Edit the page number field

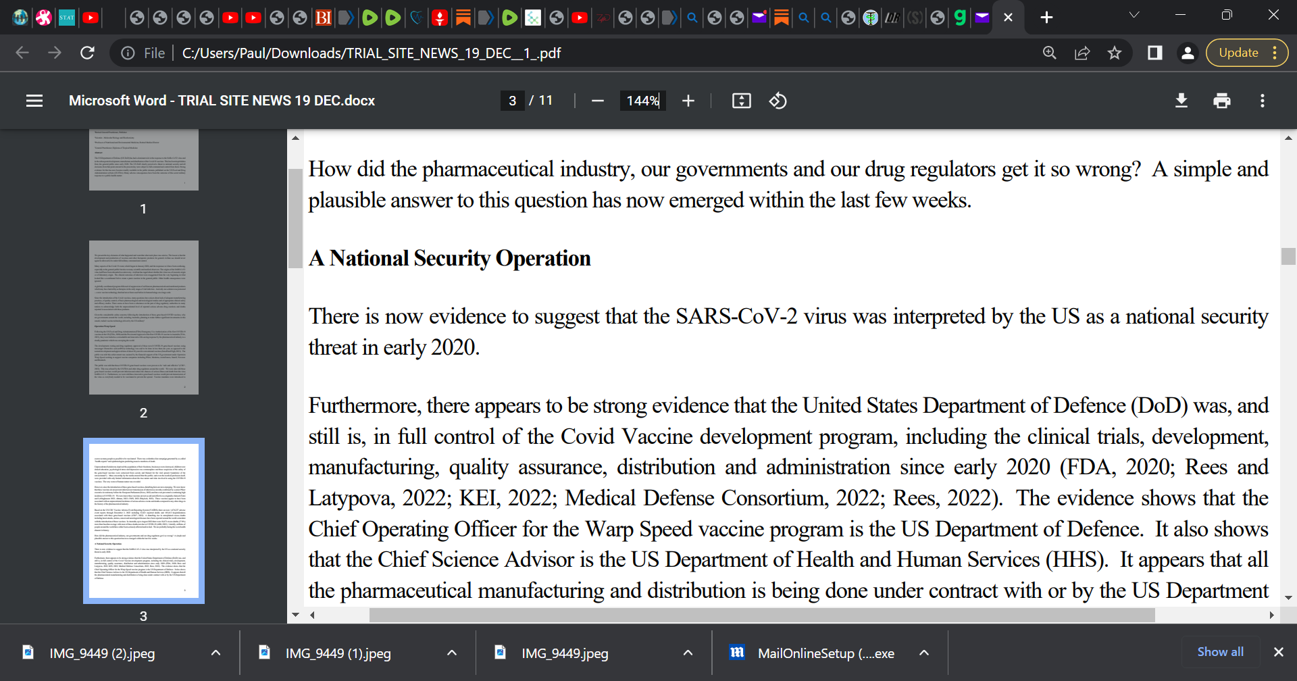click(x=513, y=101)
